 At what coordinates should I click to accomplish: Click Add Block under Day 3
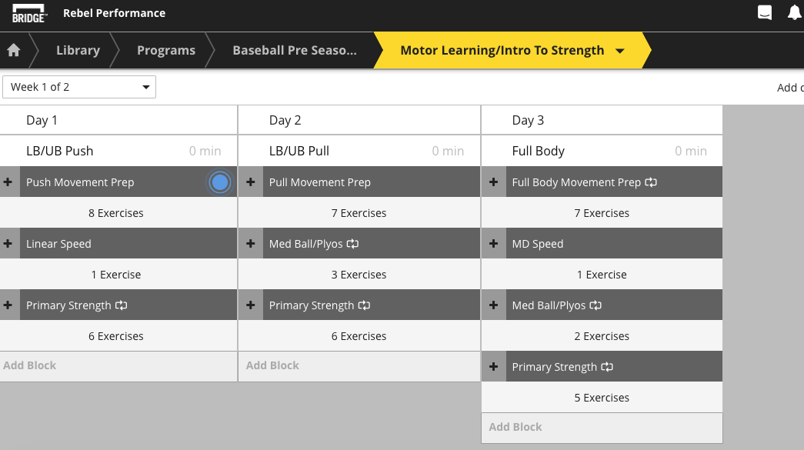click(x=515, y=427)
